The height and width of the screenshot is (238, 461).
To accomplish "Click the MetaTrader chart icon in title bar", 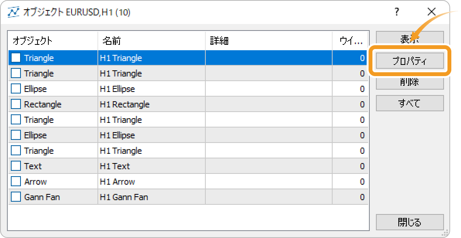I will coord(13,12).
